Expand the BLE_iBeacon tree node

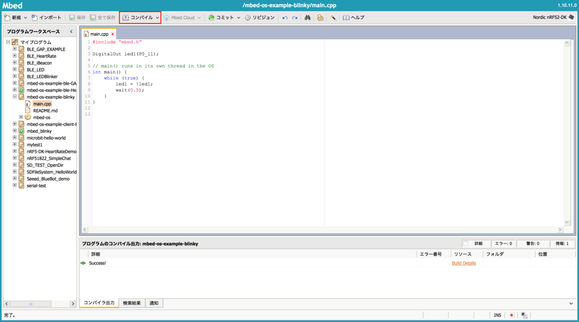(15, 63)
